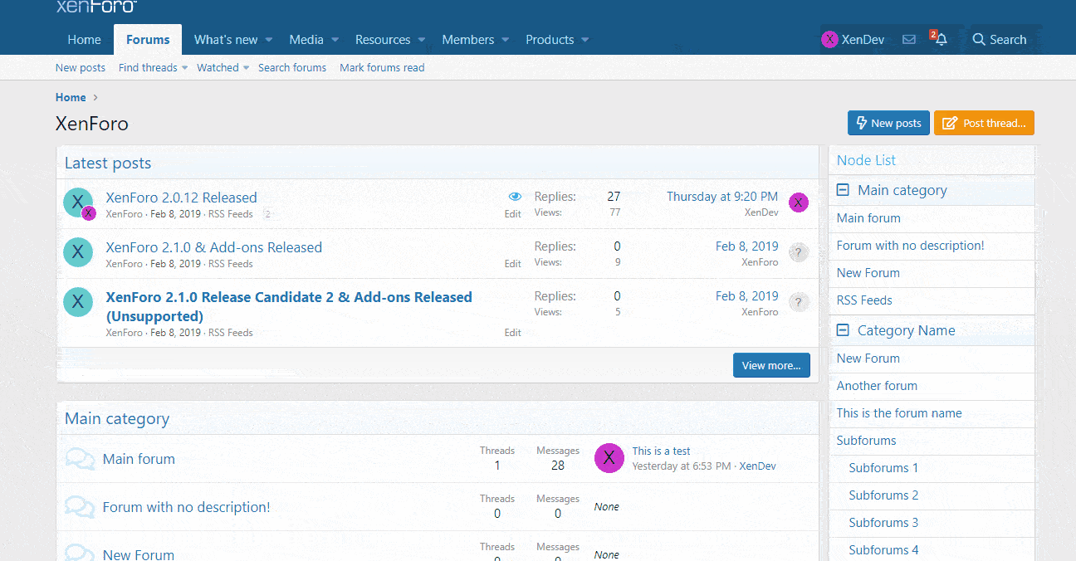
Task: Open the alerts bell icon
Action: click(941, 40)
